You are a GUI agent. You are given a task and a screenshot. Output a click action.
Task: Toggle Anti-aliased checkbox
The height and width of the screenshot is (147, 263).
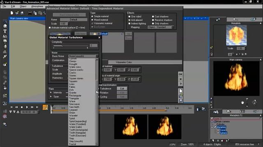(x=129, y=20)
